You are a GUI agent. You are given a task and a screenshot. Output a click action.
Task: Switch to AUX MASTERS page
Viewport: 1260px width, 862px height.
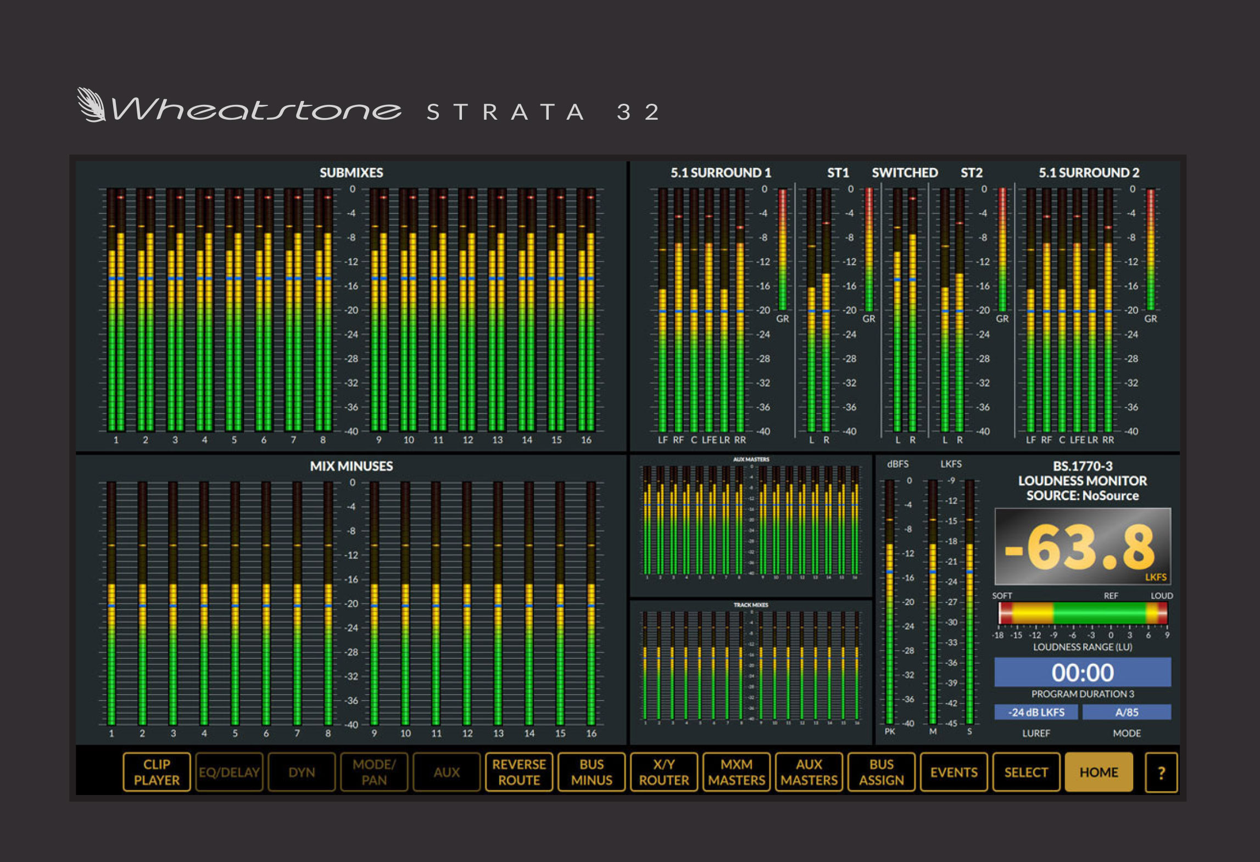click(x=809, y=772)
